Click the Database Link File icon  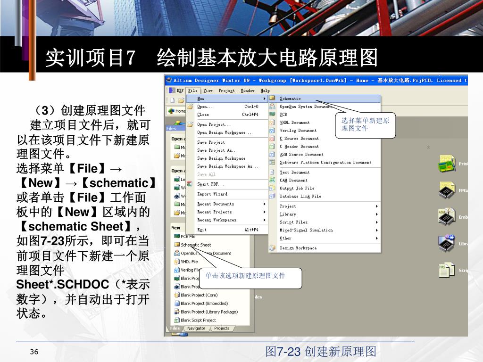[x=272, y=196]
